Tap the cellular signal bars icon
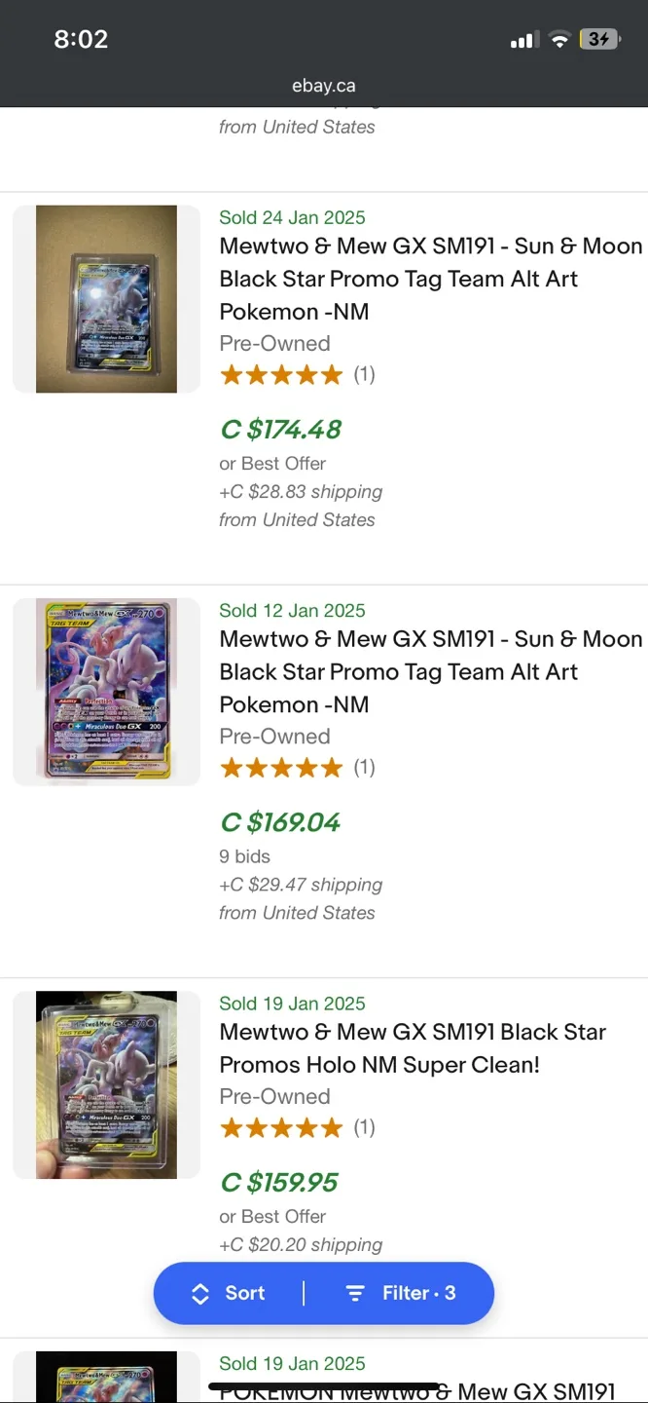Image resolution: width=648 pixels, height=1403 pixels. (x=523, y=39)
